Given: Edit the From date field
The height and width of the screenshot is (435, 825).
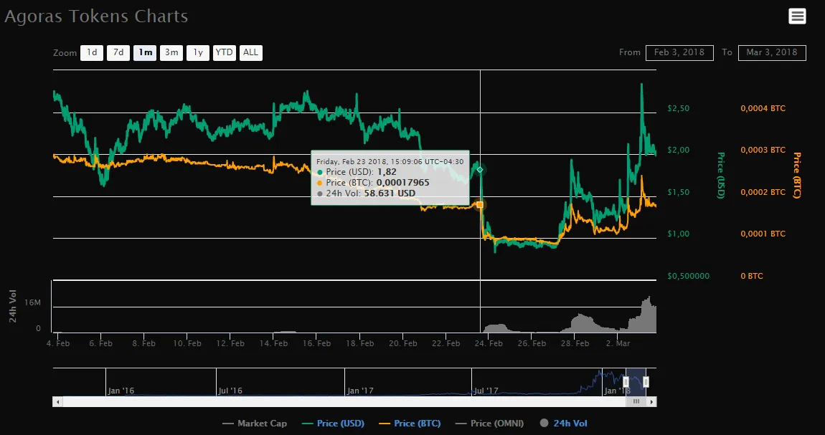Looking at the screenshot, I should click(x=679, y=52).
